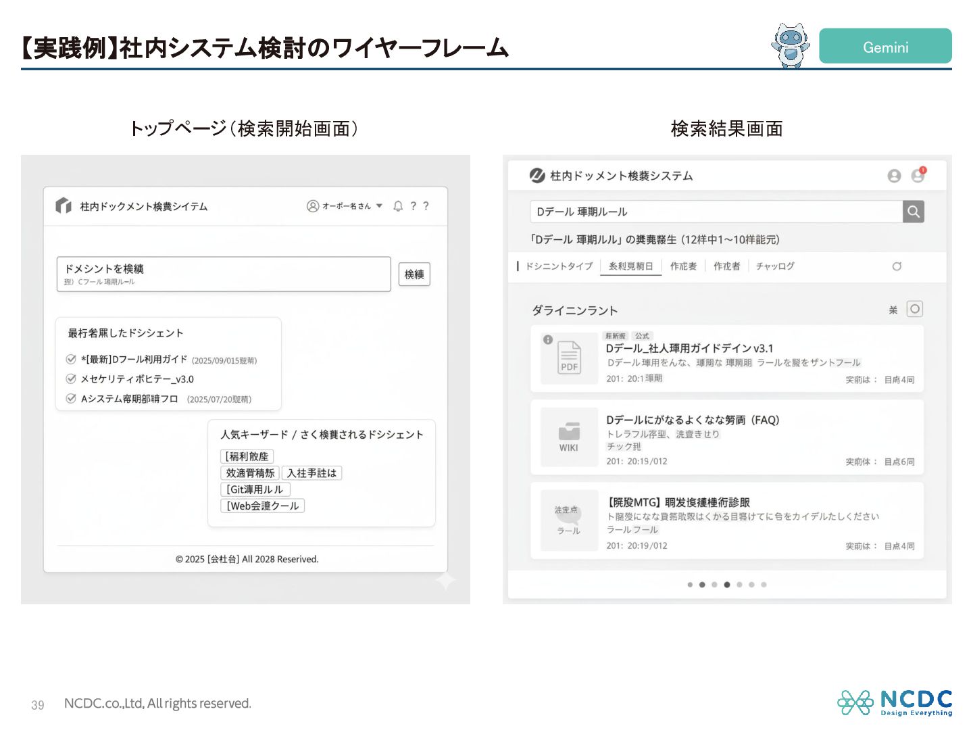Open the profile avatar in results header
This screenshot has width=973, height=730.
[x=894, y=176]
